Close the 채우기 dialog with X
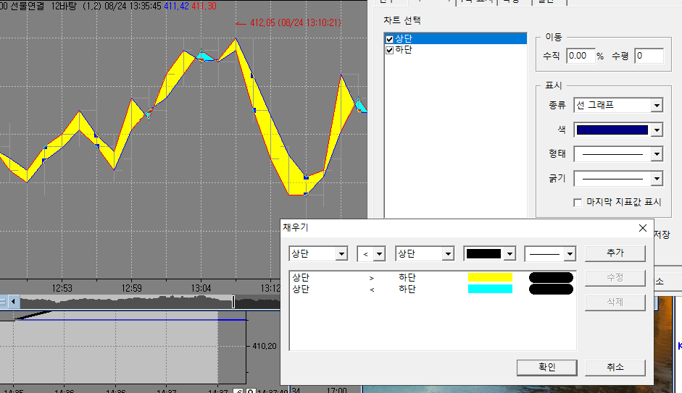This screenshot has height=393, width=682. tap(642, 228)
